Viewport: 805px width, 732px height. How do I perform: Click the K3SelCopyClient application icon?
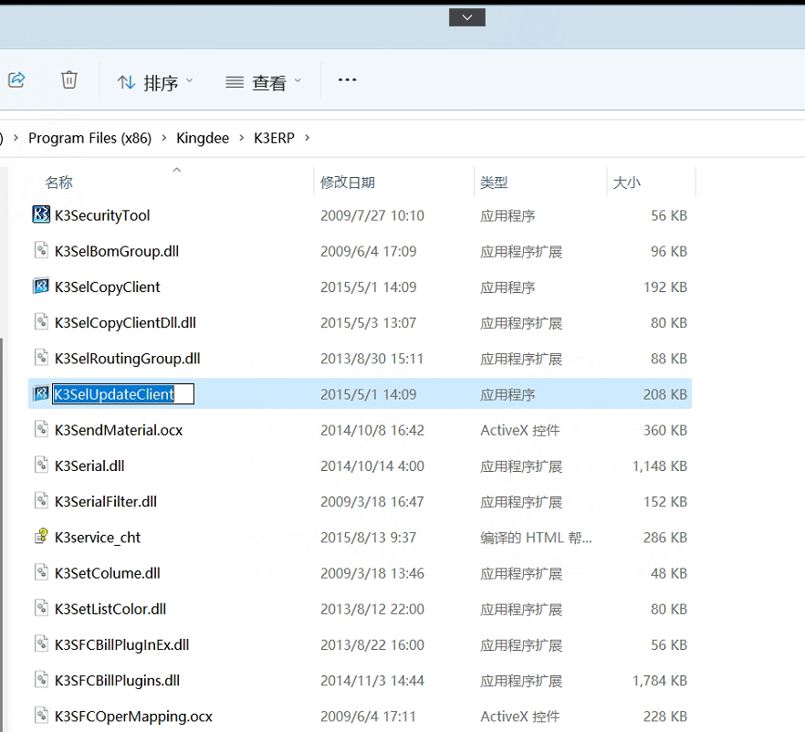click(x=42, y=286)
